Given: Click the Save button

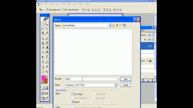Looking at the screenshot, I should [x=125, y=79].
